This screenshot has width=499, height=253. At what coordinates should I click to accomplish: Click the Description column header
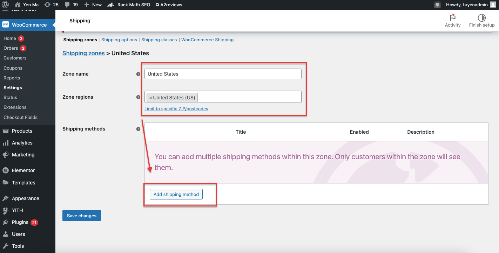click(x=421, y=132)
